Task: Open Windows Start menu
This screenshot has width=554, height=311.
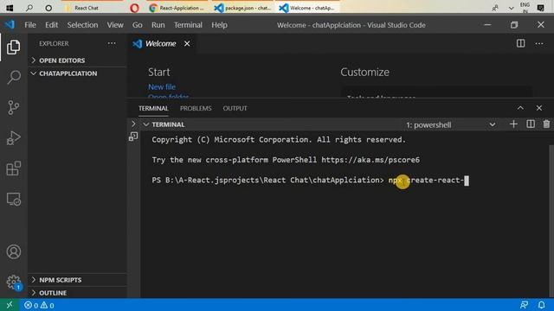Action: coord(10,8)
